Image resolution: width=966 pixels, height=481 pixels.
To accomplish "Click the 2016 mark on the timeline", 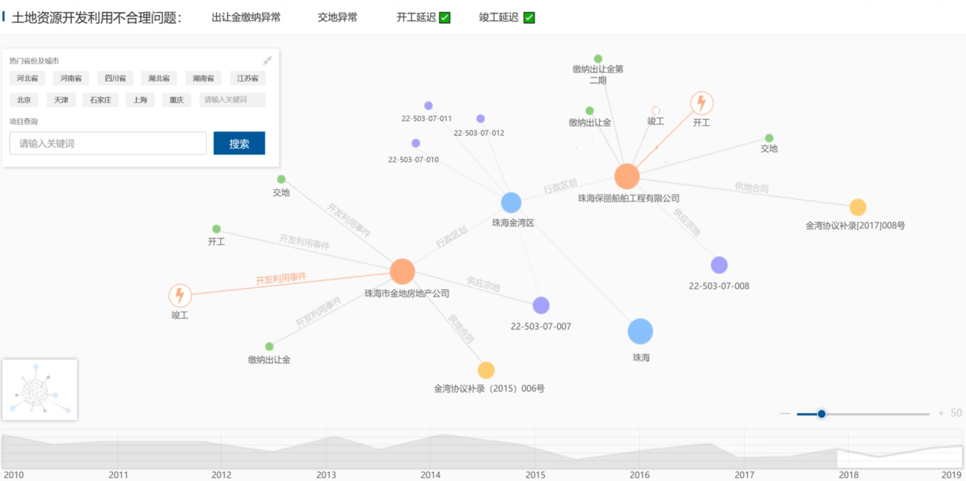I will tap(639, 474).
